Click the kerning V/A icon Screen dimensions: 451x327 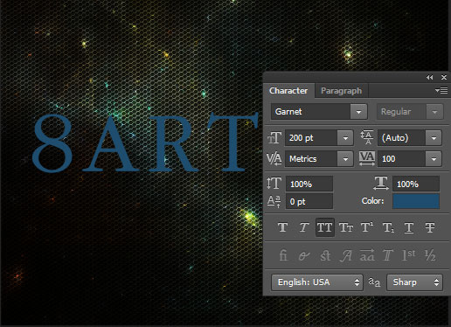[274, 159]
